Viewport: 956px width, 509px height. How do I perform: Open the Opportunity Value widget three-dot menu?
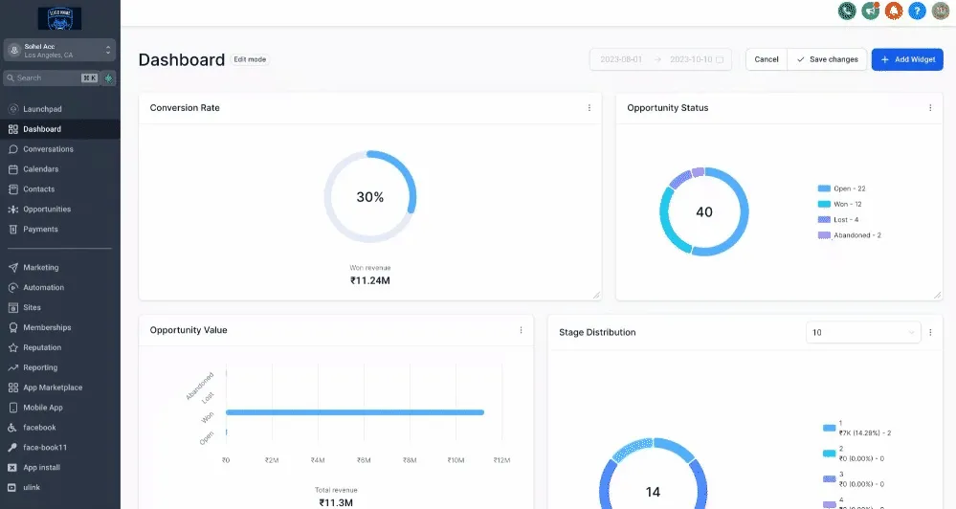(x=521, y=330)
